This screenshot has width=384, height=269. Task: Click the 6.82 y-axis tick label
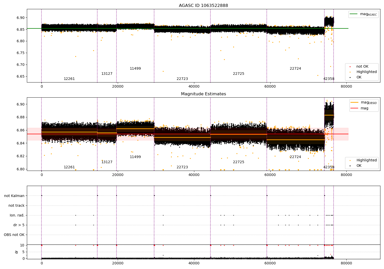coord(21,156)
